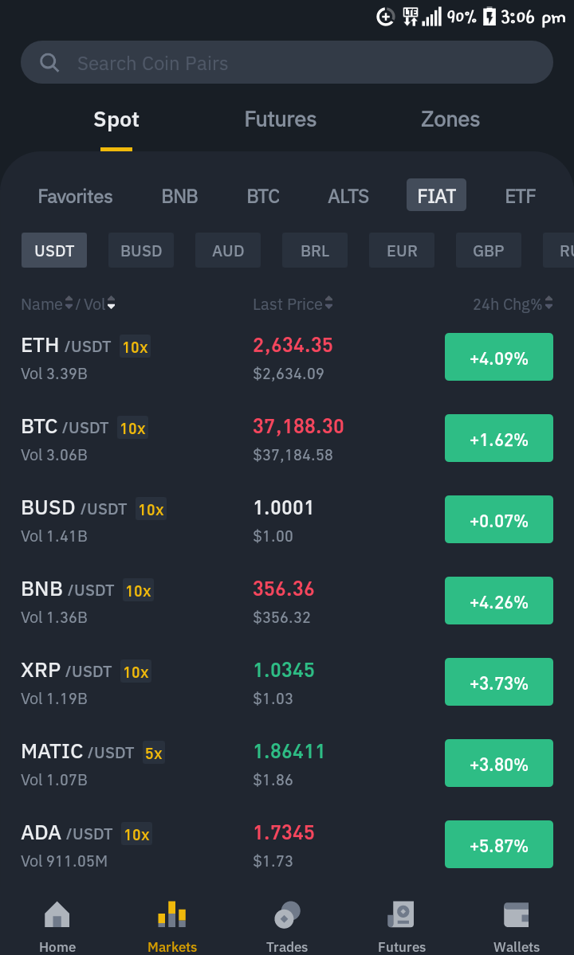The width and height of the screenshot is (574, 955).
Task: Open the Home tab icon
Action: [x=57, y=914]
